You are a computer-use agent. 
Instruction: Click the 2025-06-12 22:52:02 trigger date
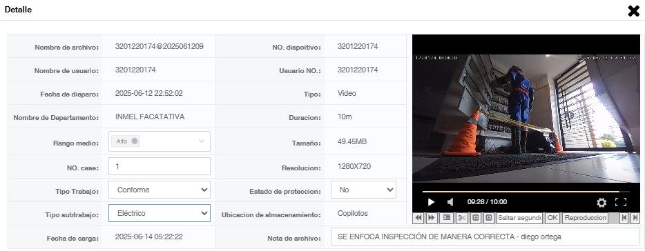click(x=149, y=94)
